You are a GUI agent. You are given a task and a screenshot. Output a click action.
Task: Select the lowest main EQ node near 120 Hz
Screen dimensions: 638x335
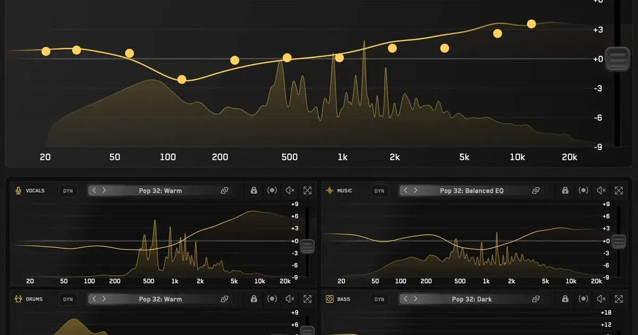[182, 79]
